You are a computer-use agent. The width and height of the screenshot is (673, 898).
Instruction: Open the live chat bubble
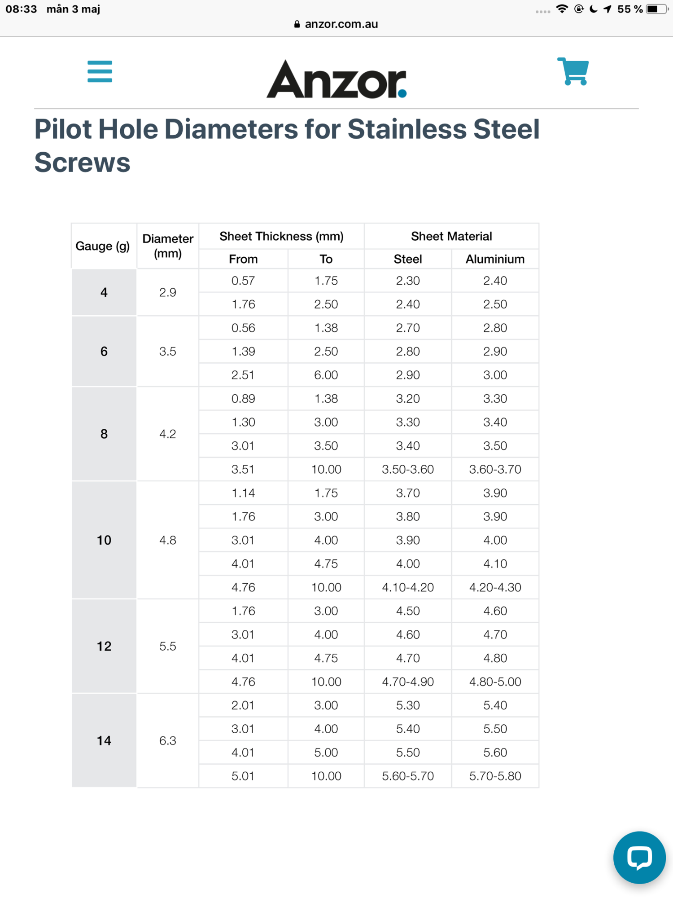639,857
